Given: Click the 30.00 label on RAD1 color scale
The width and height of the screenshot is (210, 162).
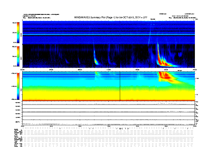Looking at the screenshot, I should [x=14, y=56].
